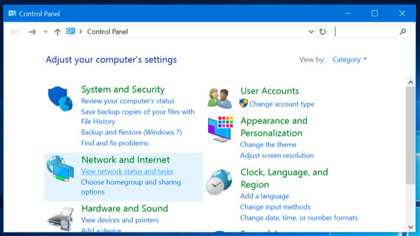Open Change date, time, or number formats
This screenshot has height=236, width=420.
tap(299, 217)
